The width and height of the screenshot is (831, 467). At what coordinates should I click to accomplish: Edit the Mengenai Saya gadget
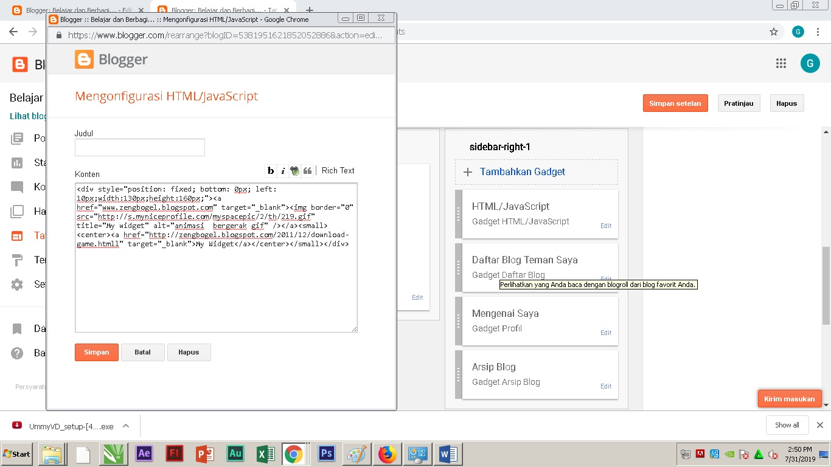[606, 333]
